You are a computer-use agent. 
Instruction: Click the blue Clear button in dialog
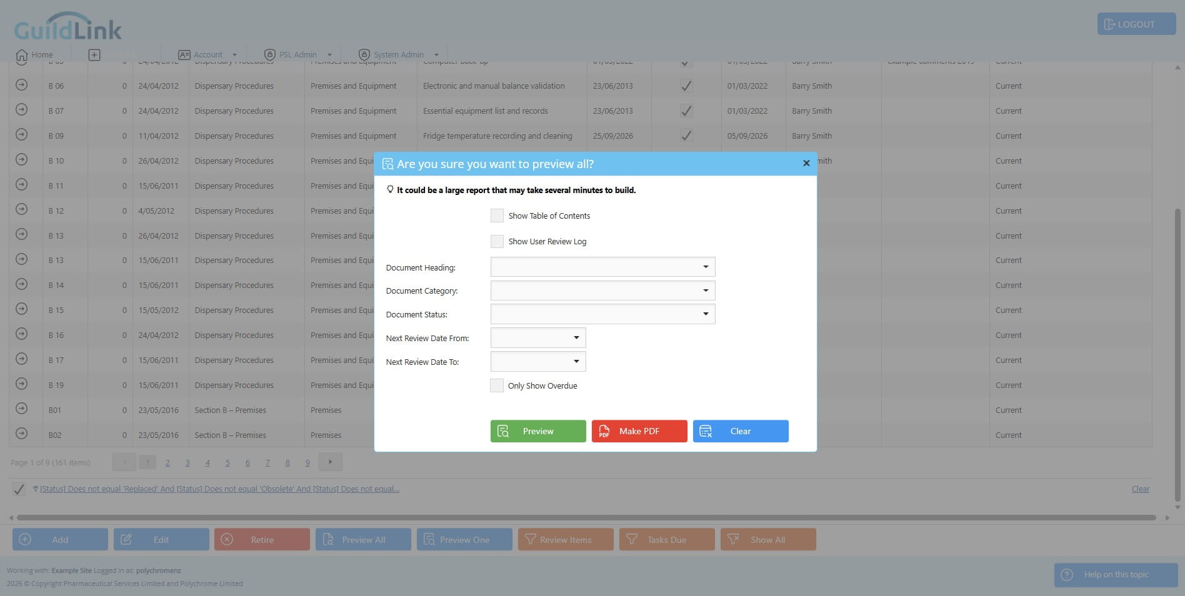[x=741, y=431]
